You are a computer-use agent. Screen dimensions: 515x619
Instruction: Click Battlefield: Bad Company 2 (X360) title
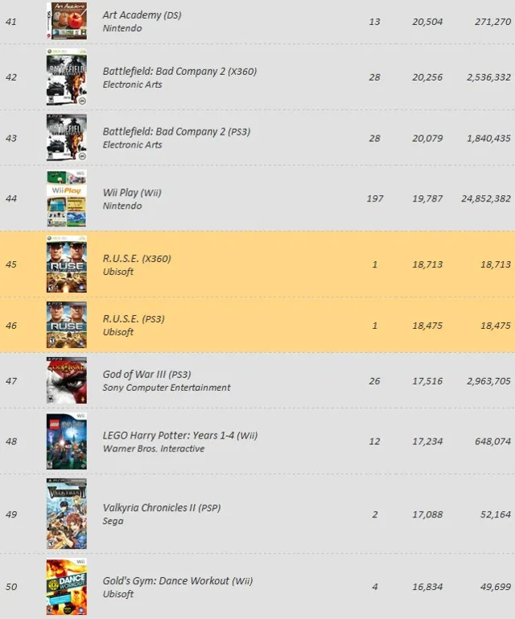click(x=179, y=72)
